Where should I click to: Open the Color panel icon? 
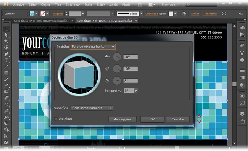(x=242, y=28)
